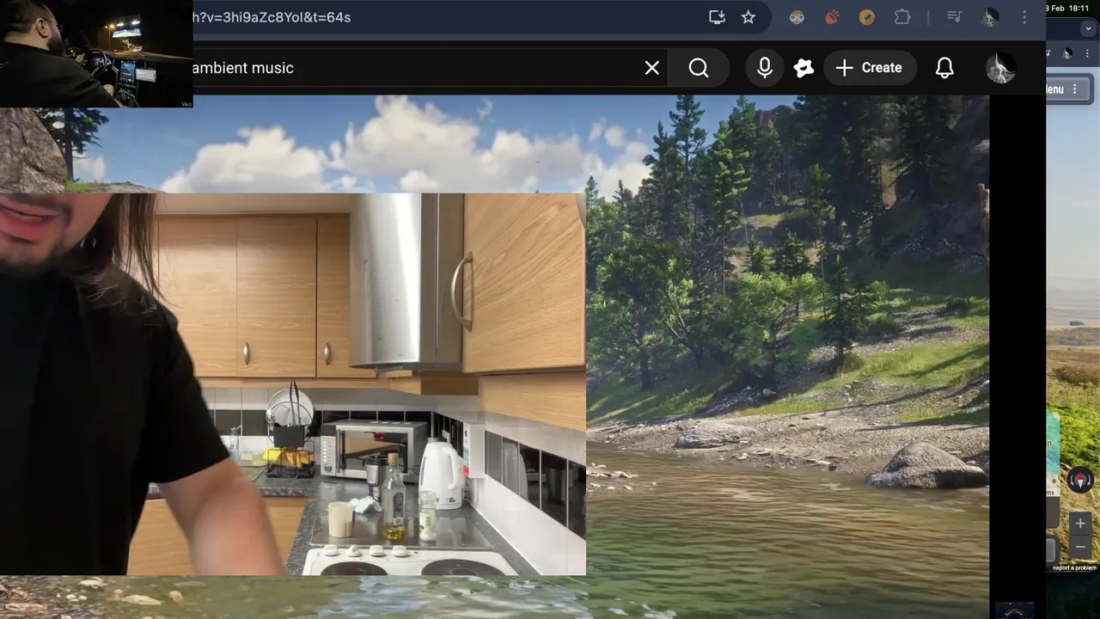Open the Extensions puzzle piece menu
Image resolution: width=1100 pixels, height=619 pixels.
(902, 17)
